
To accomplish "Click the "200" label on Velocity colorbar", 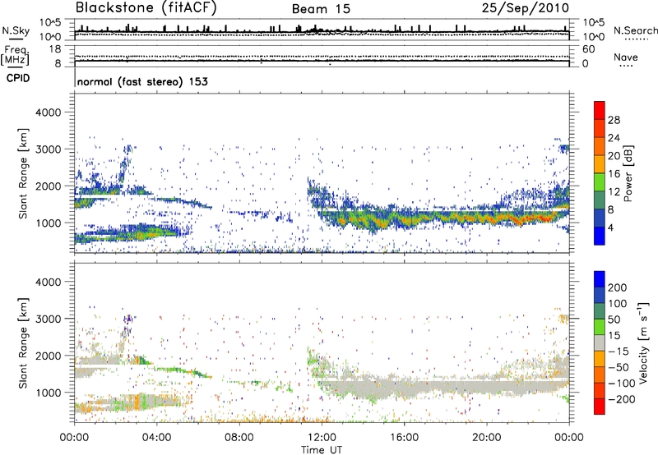I will pyautogui.click(x=618, y=287).
